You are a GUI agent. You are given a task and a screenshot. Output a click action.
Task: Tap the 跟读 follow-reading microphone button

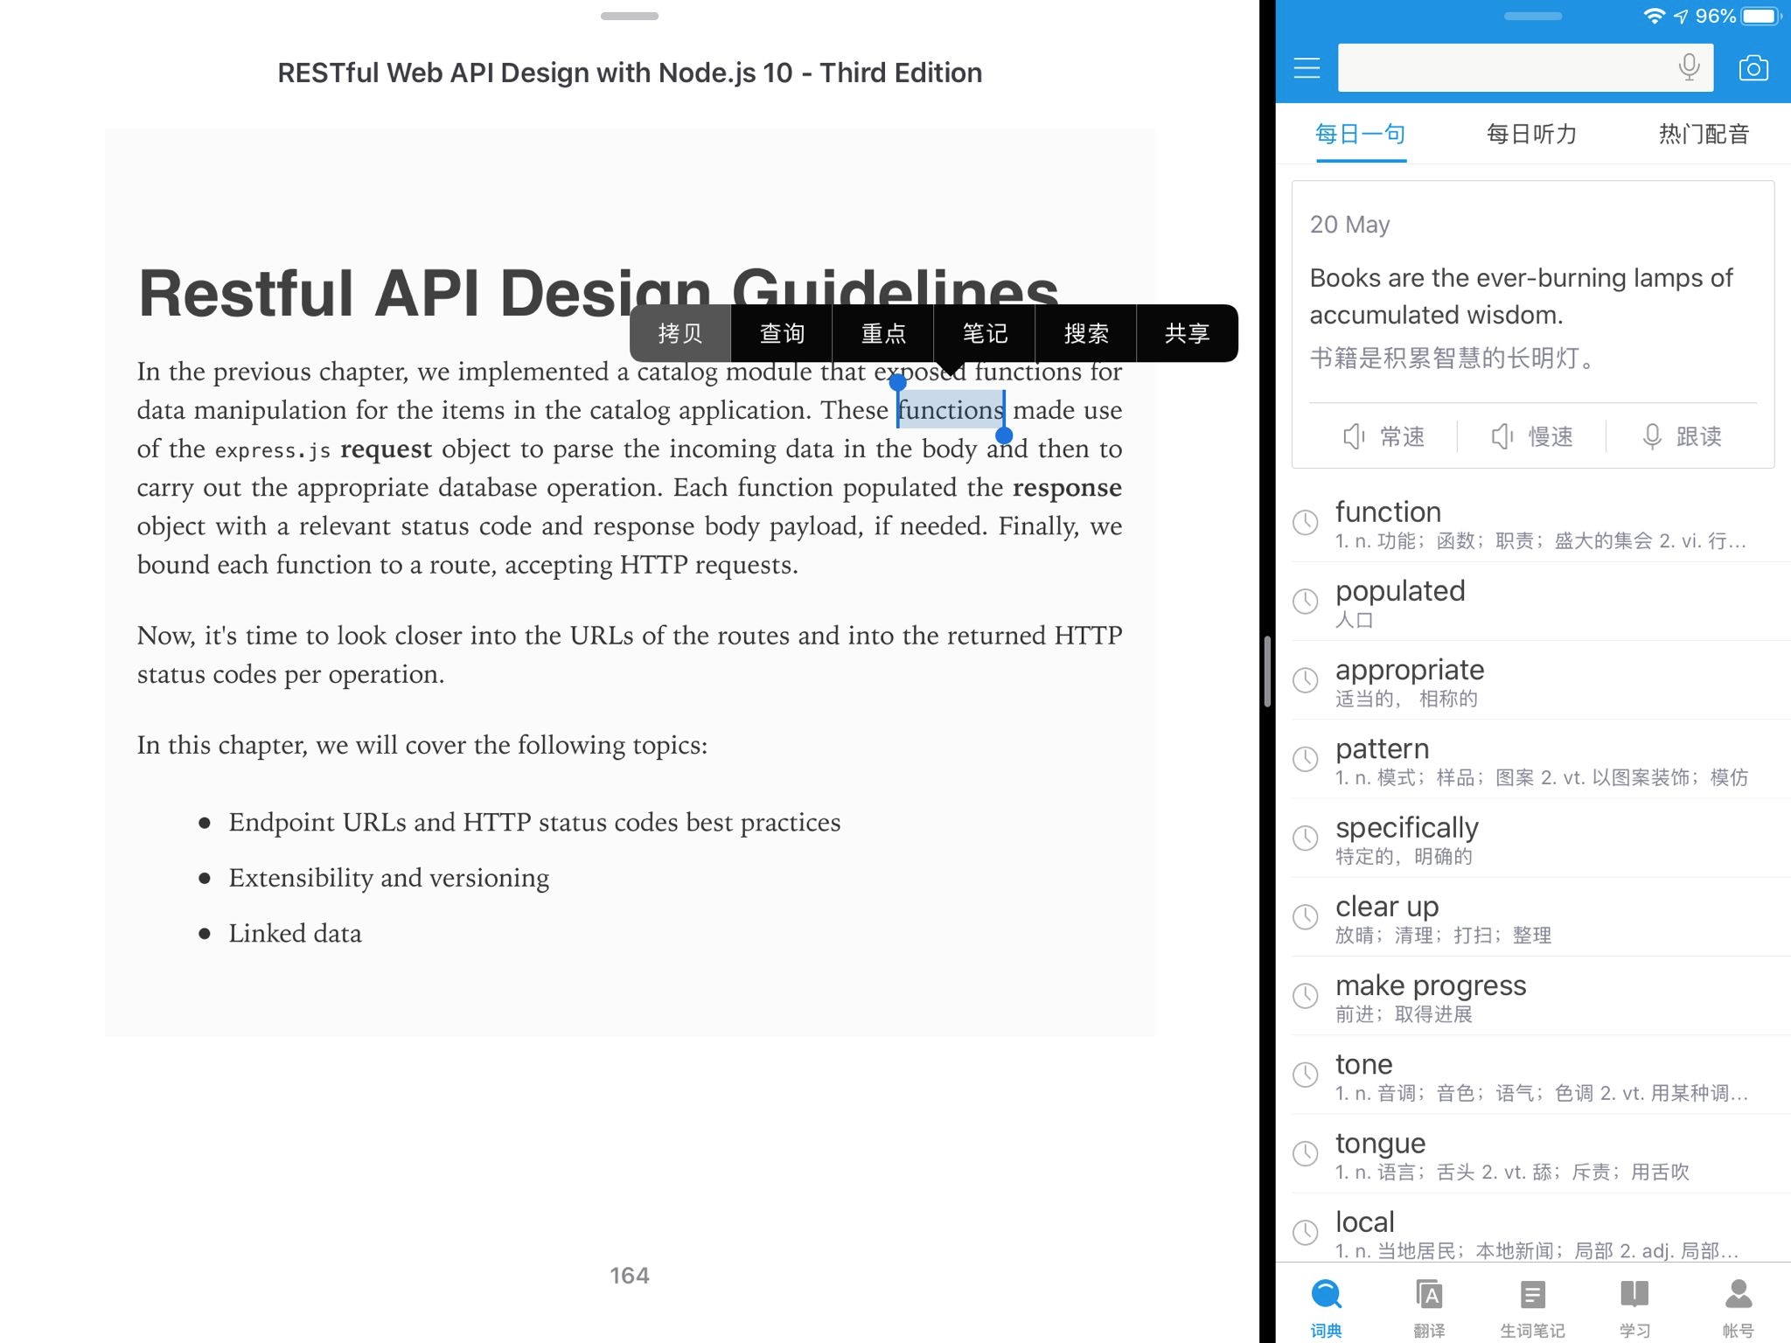pyautogui.click(x=1682, y=436)
